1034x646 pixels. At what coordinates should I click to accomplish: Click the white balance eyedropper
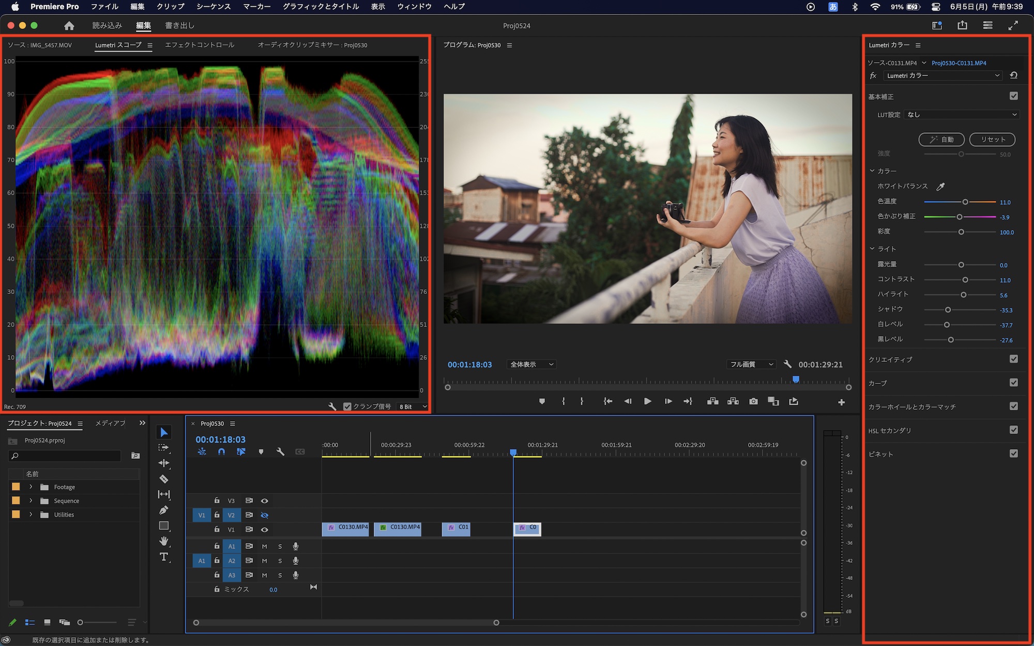point(940,187)
